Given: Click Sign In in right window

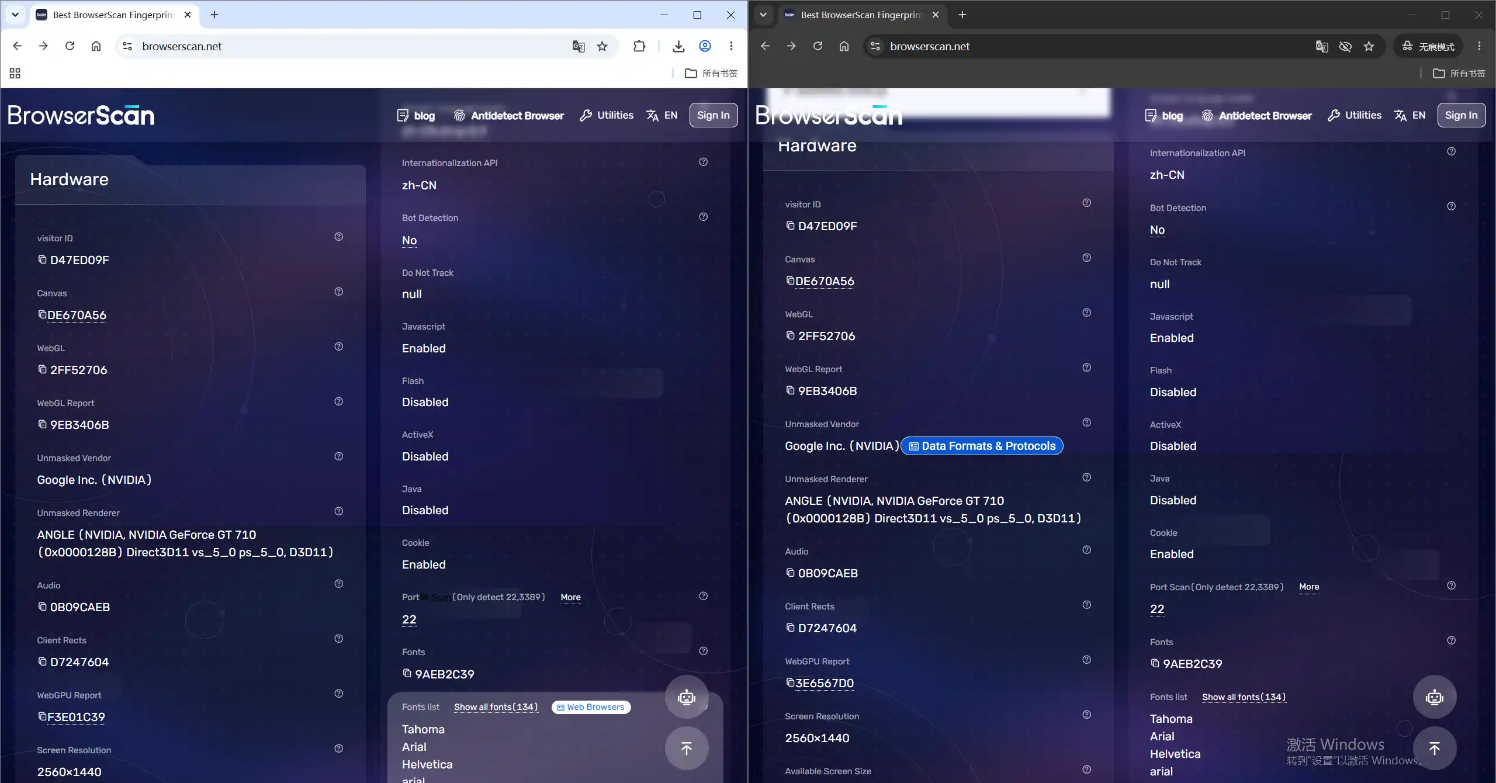Looking at the screenshot, I should [1462, 115].
